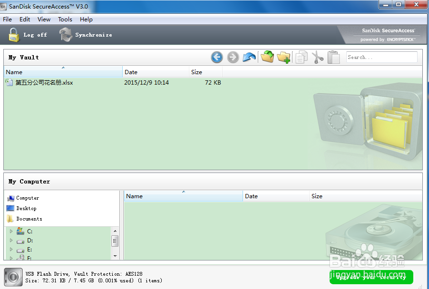This screenshot has height=289, width=429.
Task: Click the drive tree scrollbar thumb
Action: tap(115, 241)
